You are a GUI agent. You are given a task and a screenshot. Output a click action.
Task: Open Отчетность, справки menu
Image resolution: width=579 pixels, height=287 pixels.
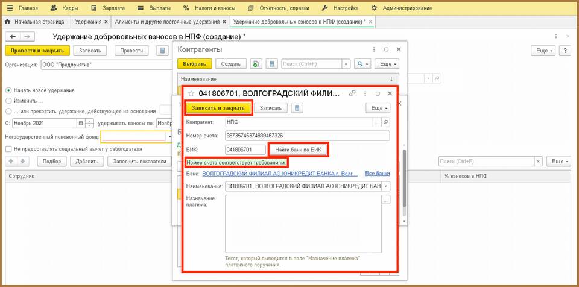pyautogui.click(x=279, y=8)
